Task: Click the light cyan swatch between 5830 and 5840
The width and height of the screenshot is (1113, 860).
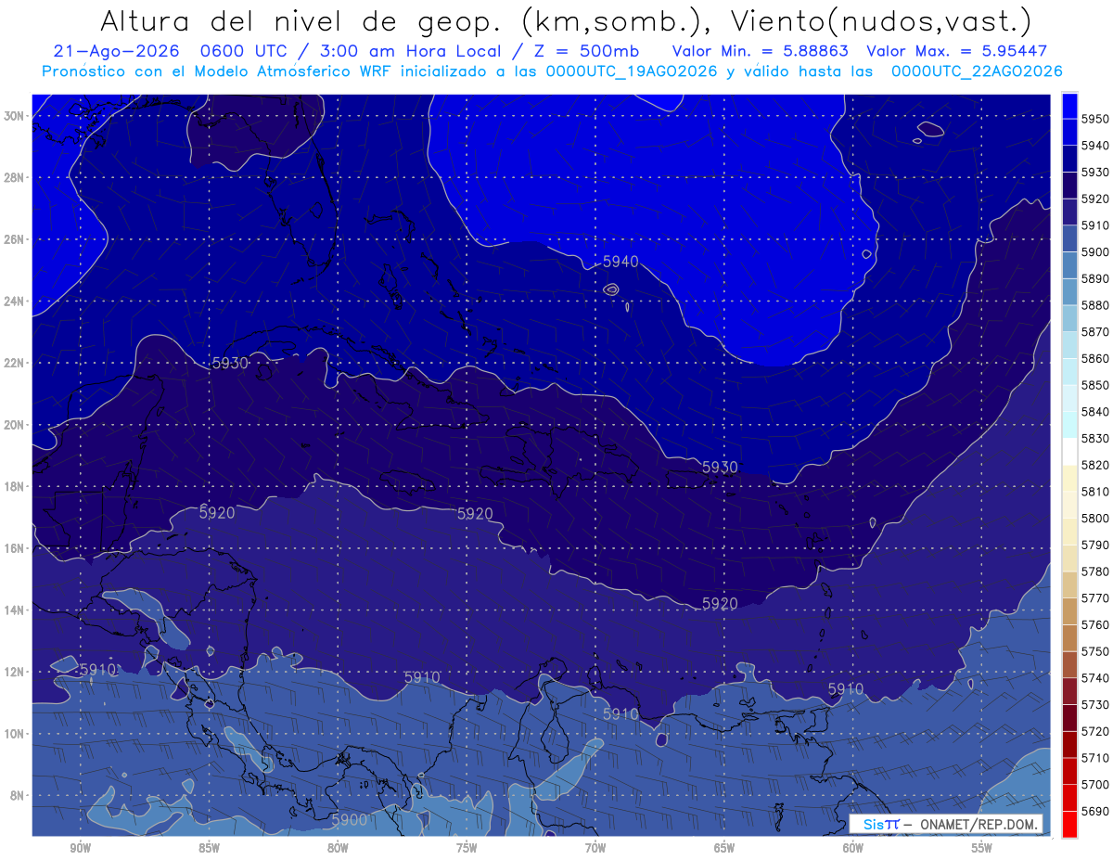Action: coord(1069,425)
